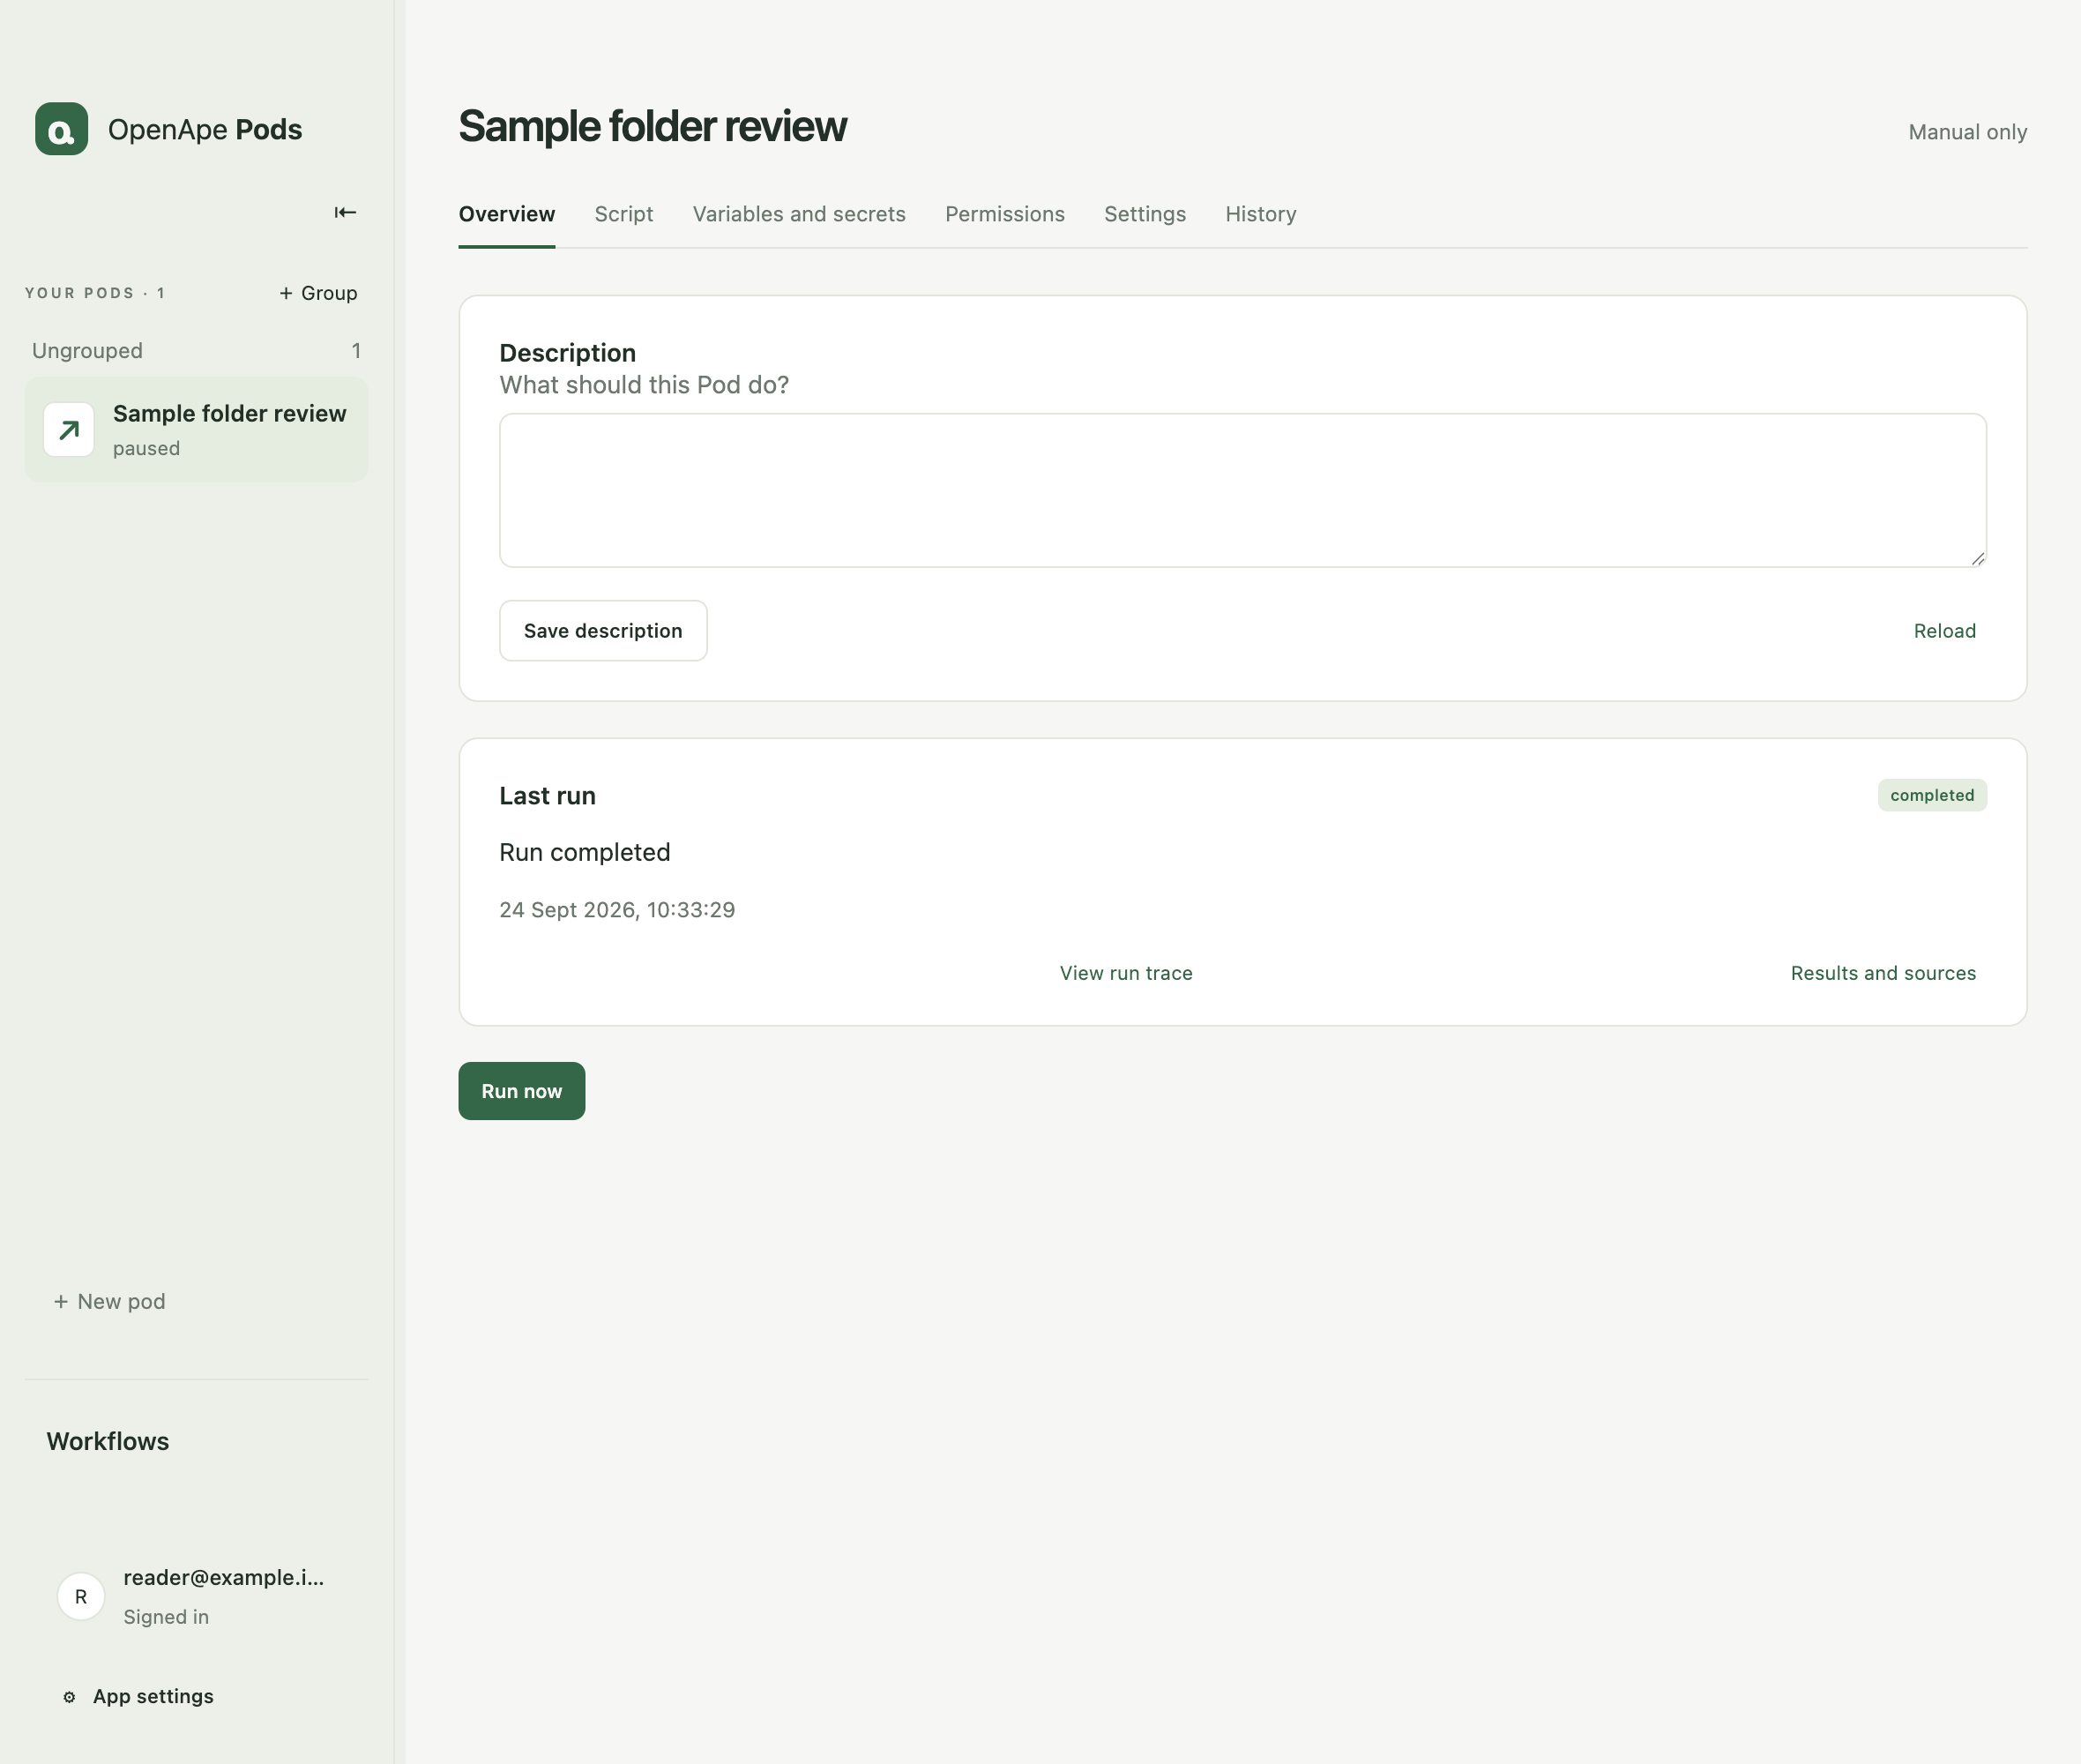Open the reader@example account entry

[x=196, y=1596]
